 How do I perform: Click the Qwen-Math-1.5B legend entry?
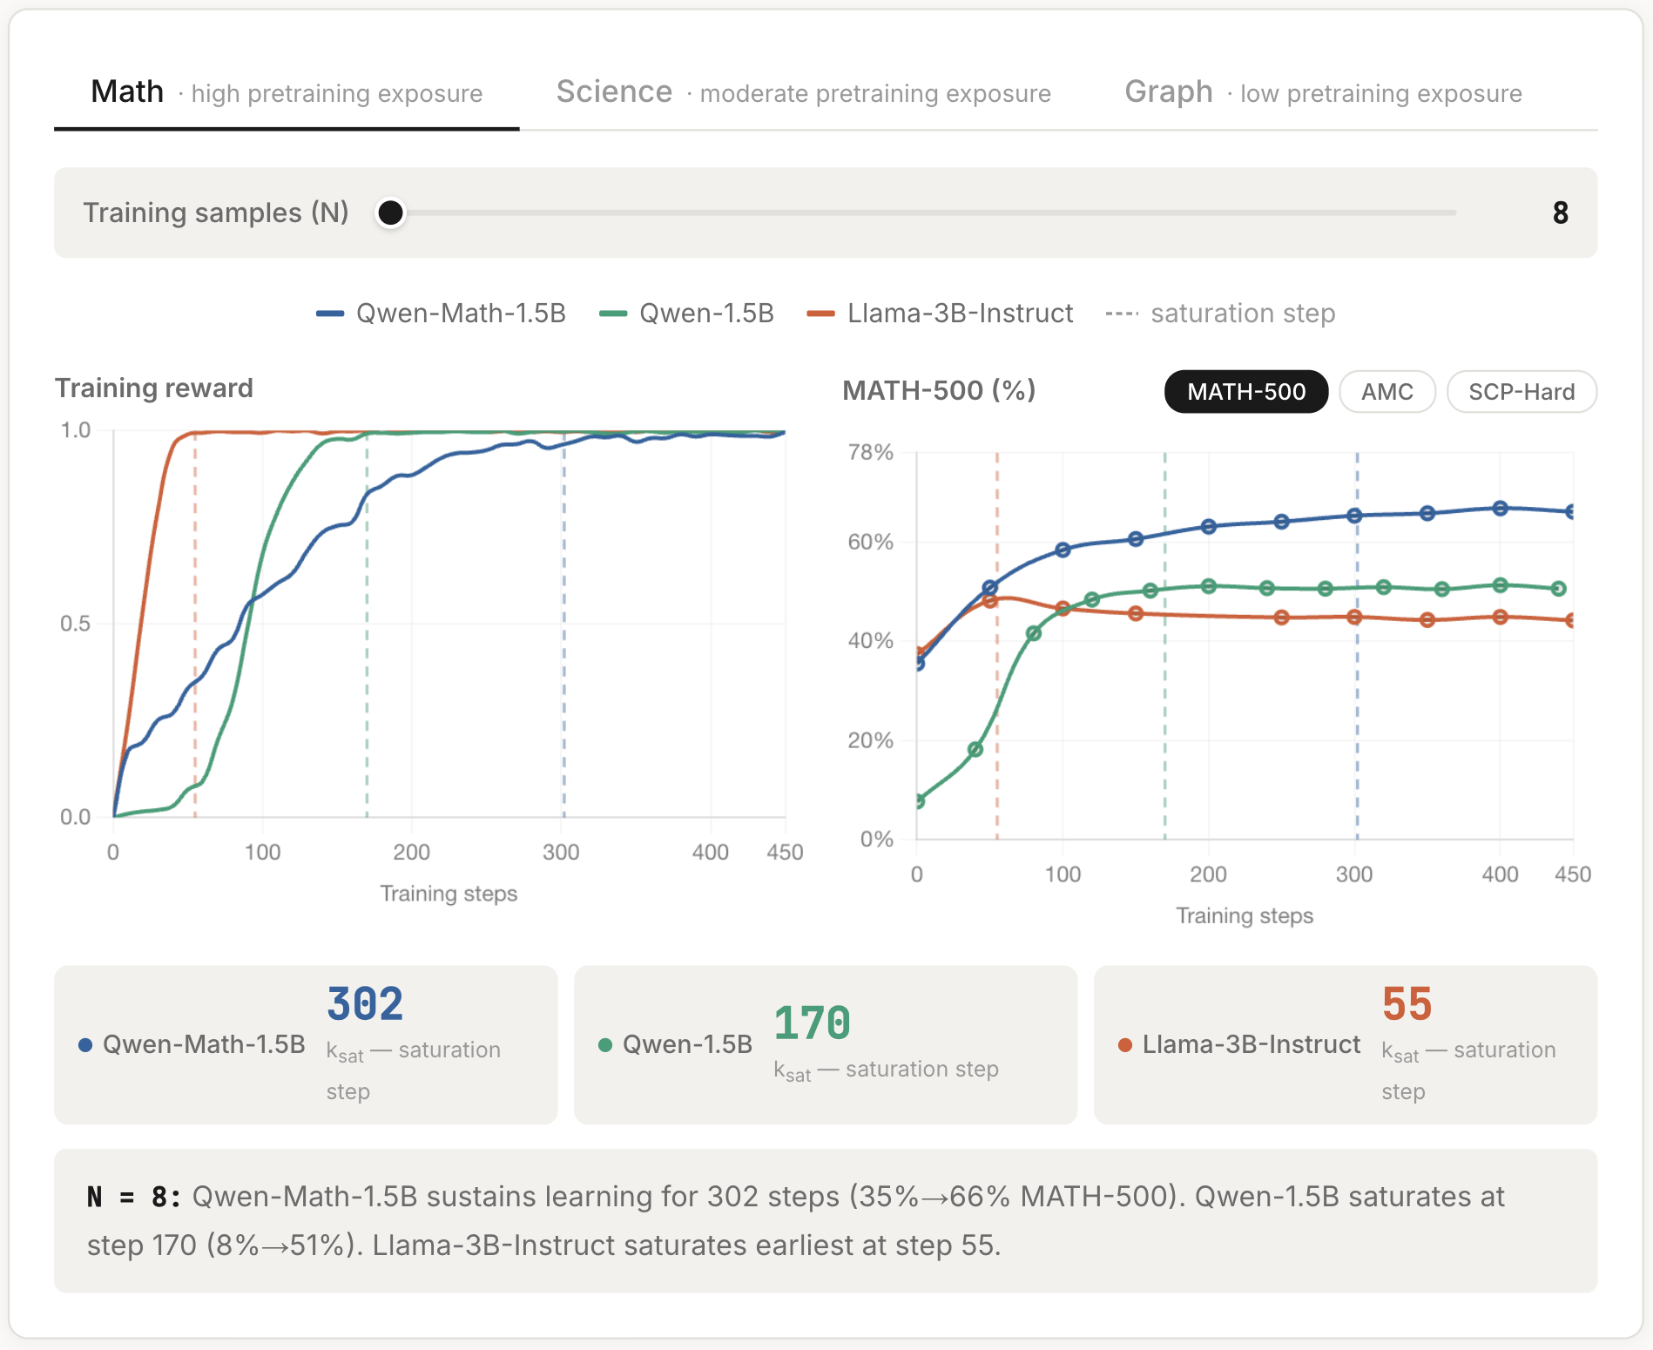442,314
